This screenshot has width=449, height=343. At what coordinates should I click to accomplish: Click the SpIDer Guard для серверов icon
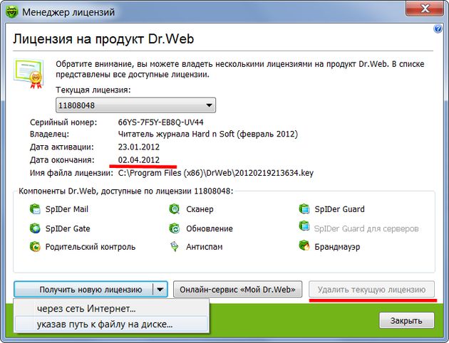tap(304, 226)
